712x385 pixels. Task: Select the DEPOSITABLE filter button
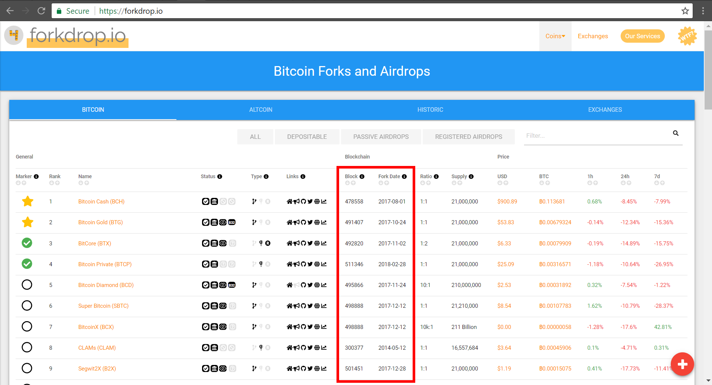point(307,137)
